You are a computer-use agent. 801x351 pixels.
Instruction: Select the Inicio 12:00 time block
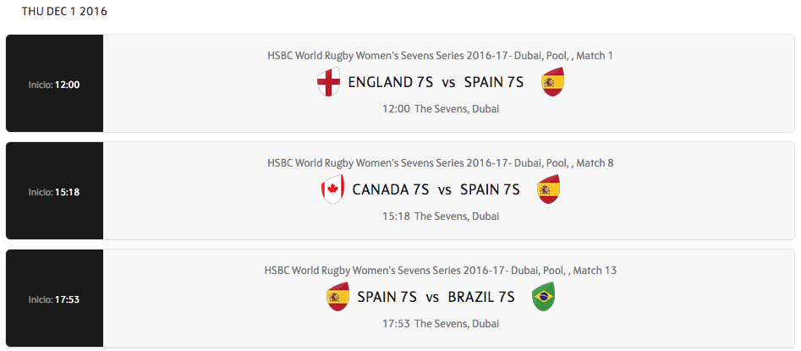54,85
